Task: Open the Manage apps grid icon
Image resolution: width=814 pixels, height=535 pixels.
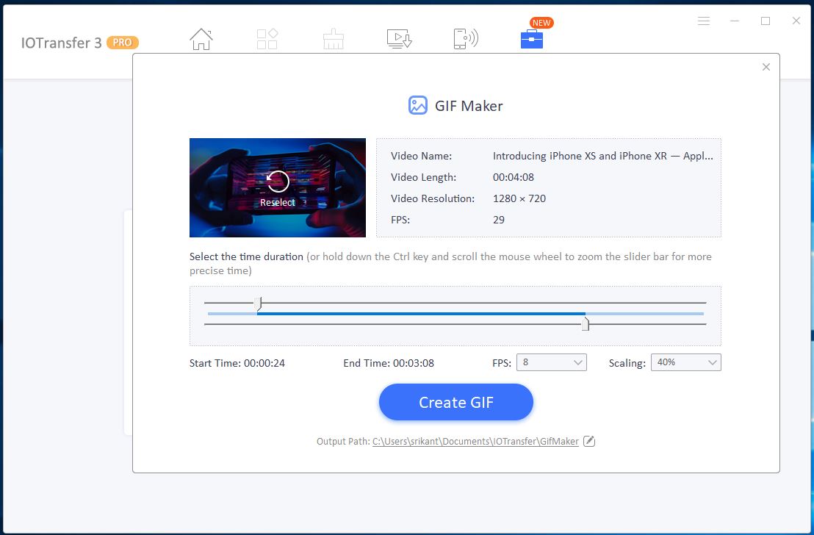Action: (267, 39)
